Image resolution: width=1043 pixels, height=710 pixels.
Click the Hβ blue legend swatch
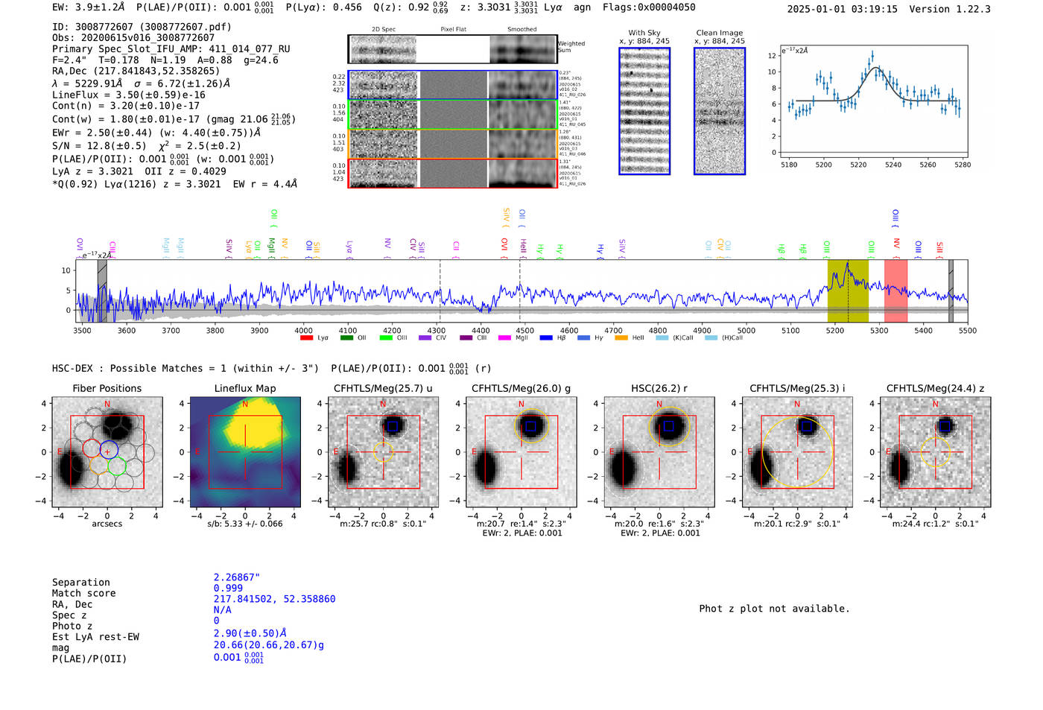(546, 338)
